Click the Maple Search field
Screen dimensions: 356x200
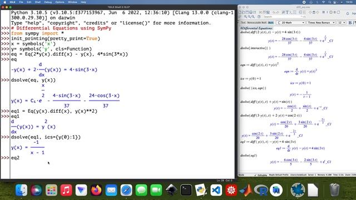285,17
